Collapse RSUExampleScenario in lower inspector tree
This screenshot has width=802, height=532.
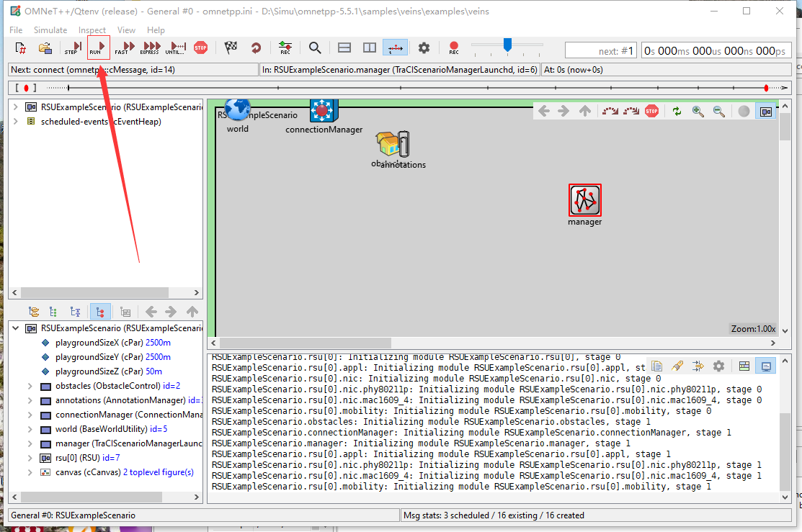click(x=15, y=328)
